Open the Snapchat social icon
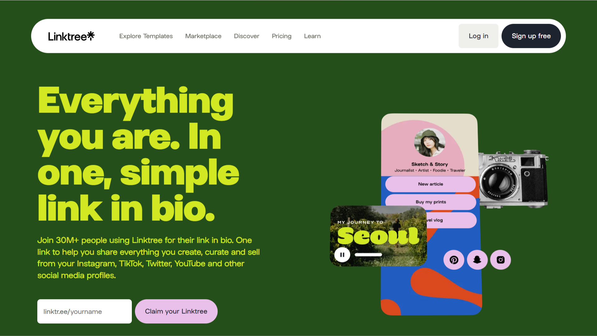The height and width of the screenshot is (336, 597). pos(477,260)
